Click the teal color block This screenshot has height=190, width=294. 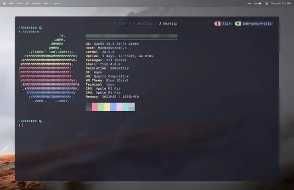125,107
